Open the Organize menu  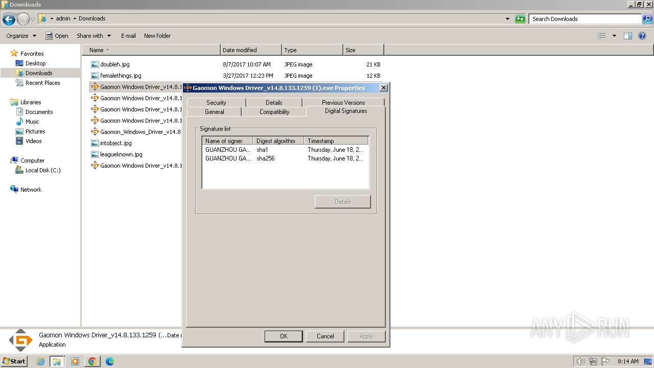(21, 36)
